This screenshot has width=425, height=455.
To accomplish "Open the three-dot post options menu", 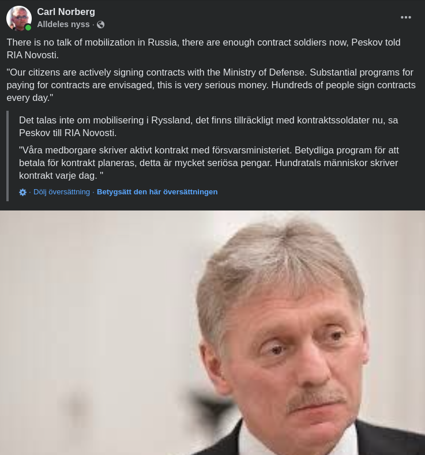I will click(x=405, y=17).
